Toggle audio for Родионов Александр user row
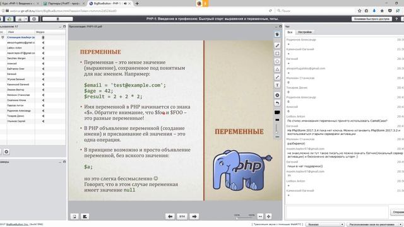The width and height of the screenshot is (404, 227). pyautogui.click(x=43, y=111)
